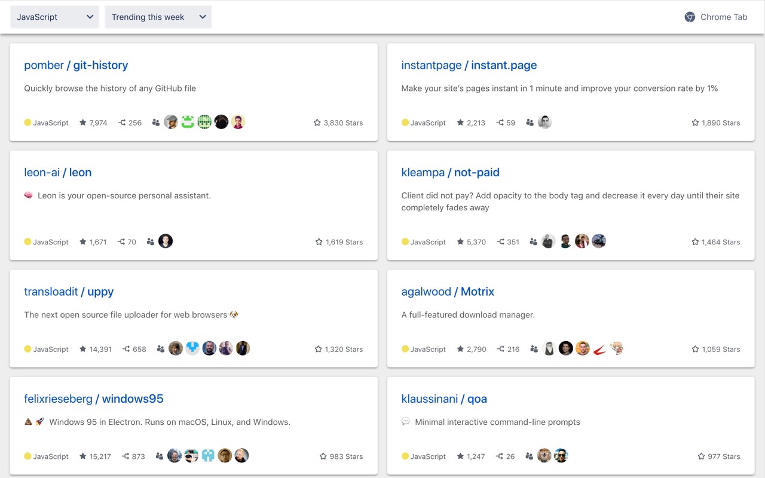Click the text 'Leon is your open-source personal assistant.'

coord(124,195)
